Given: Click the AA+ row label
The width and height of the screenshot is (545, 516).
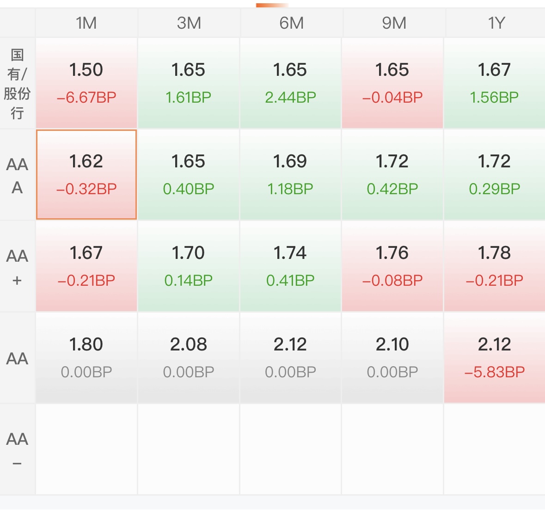Looking at the screenshot, I should (18, 266).
